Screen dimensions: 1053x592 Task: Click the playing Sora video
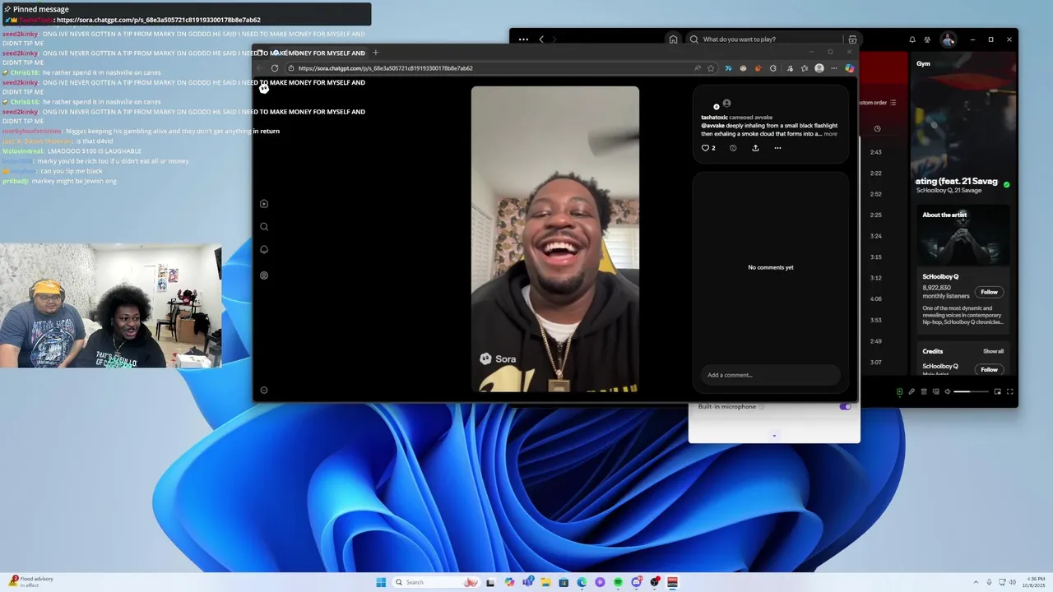click(555, 239)
